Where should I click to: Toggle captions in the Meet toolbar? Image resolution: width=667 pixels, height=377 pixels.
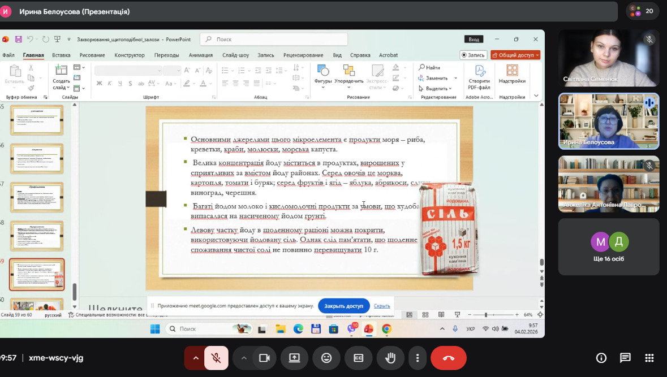358,358
